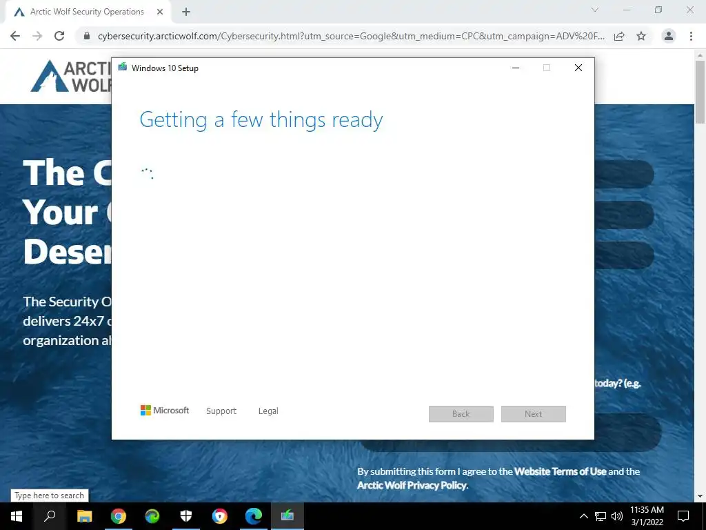
Task: Click Chrome back navigation arrow
Action: [15, 36]
